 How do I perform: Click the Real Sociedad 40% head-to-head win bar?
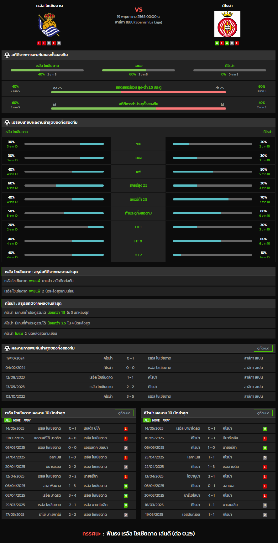pyautogui.click(x=47, y=70)
